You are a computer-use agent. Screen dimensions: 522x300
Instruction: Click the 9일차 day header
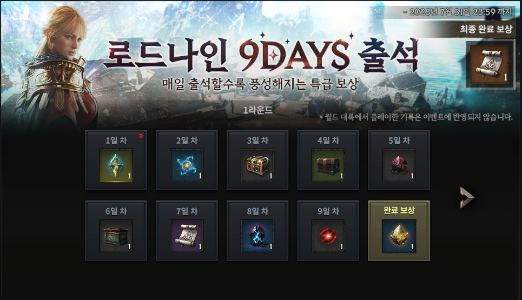pyautogui.click(x=328, y=211)
